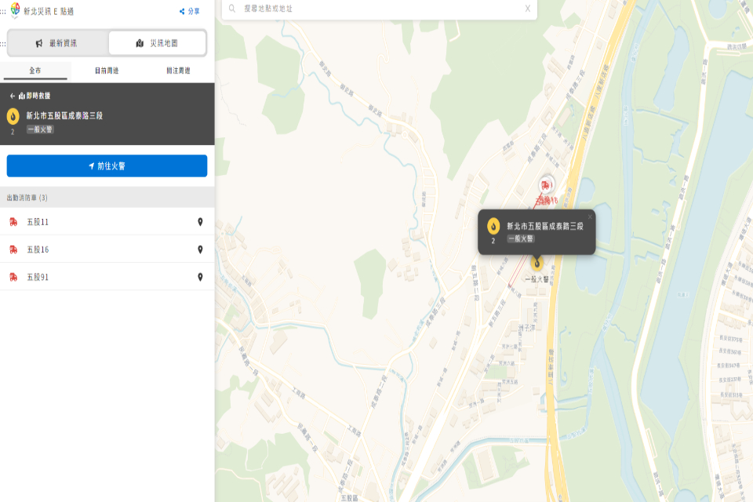Switch to the 災訊地圖 view
Viewport: 753px width, 502px height.
click(157, 43)
